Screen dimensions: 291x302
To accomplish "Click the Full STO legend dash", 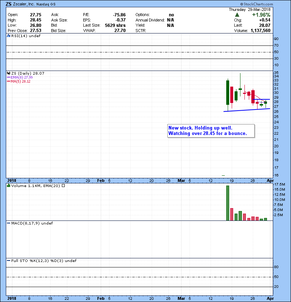I will [x=8, y=261].
